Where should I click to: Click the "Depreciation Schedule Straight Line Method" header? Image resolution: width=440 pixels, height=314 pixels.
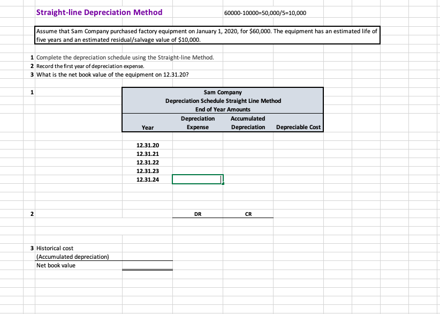[x=223, y=101]
